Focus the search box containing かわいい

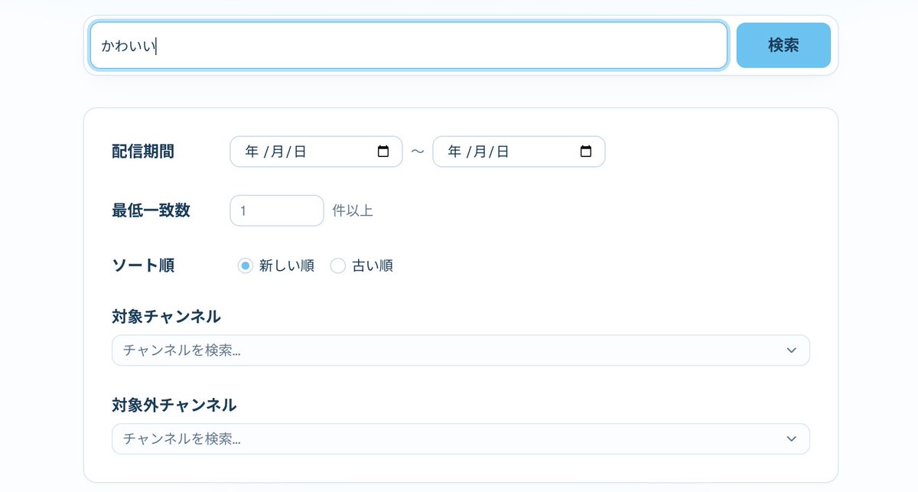coord(409,45)
